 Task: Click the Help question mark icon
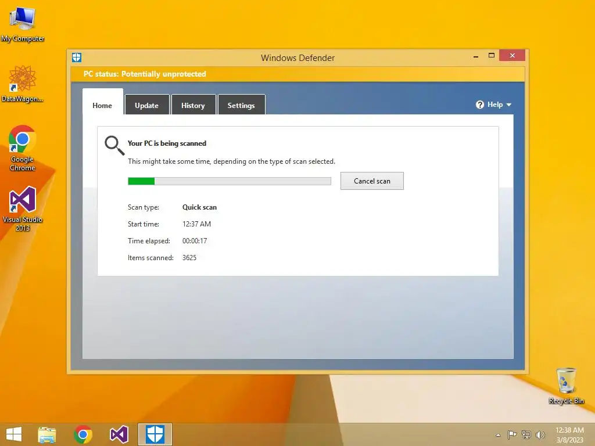479,105
